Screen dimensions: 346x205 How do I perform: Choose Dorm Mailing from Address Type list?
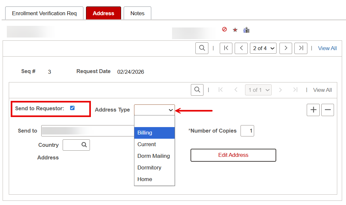[154, 156]
